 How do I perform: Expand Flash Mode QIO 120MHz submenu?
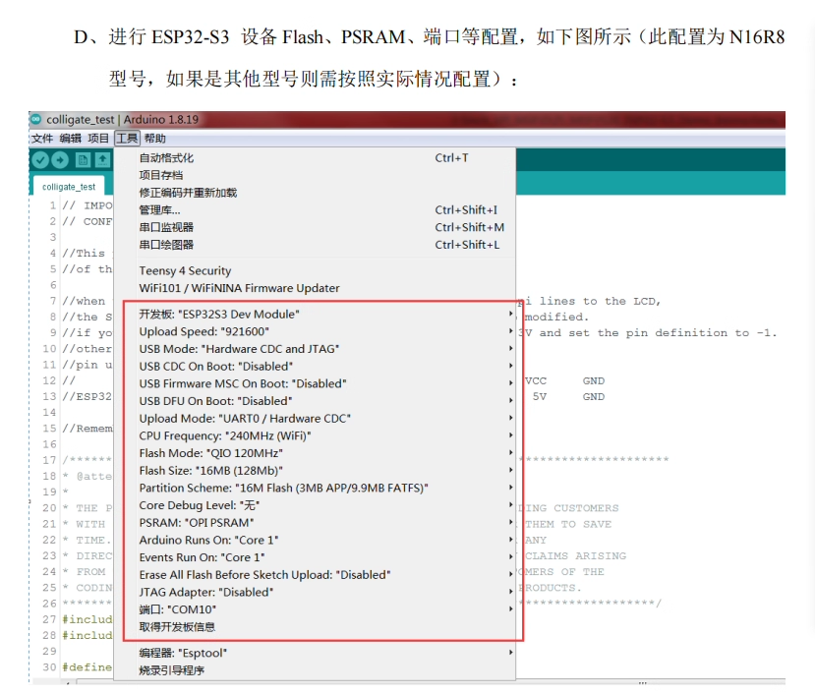[315, 453]
